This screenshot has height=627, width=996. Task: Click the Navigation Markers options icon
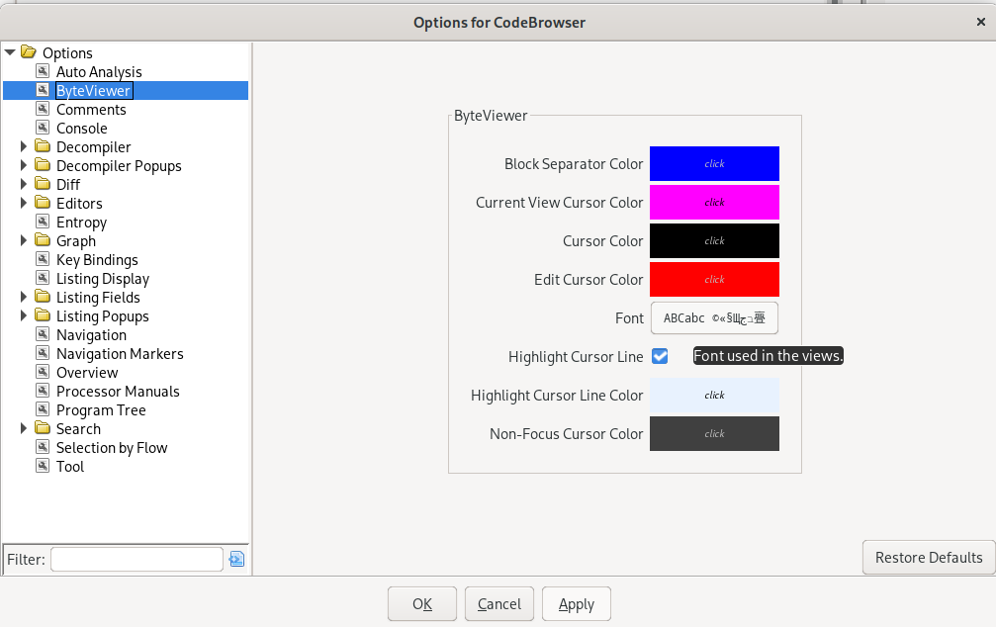click(x=43, y=353)
